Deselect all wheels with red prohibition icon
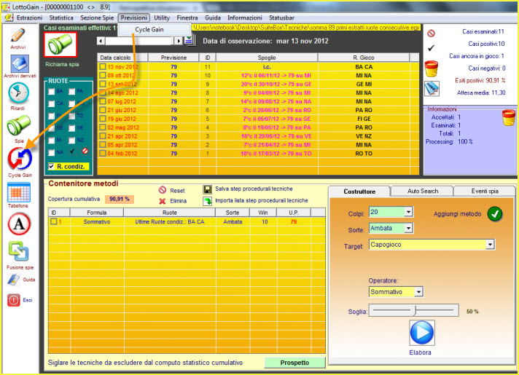519x375 pixels. 85,151
